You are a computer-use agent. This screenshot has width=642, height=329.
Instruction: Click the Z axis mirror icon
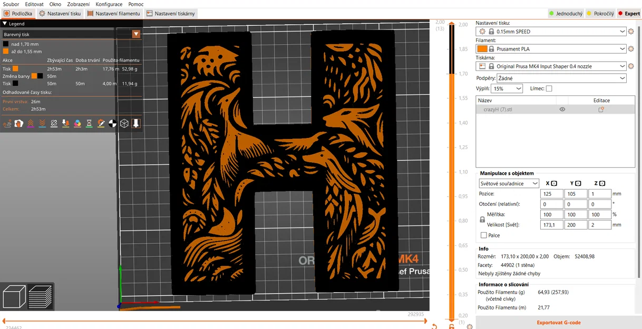pos(602,183)
